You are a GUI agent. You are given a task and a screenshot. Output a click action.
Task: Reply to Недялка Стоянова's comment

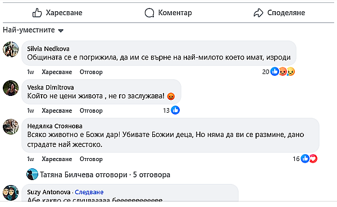91,159
